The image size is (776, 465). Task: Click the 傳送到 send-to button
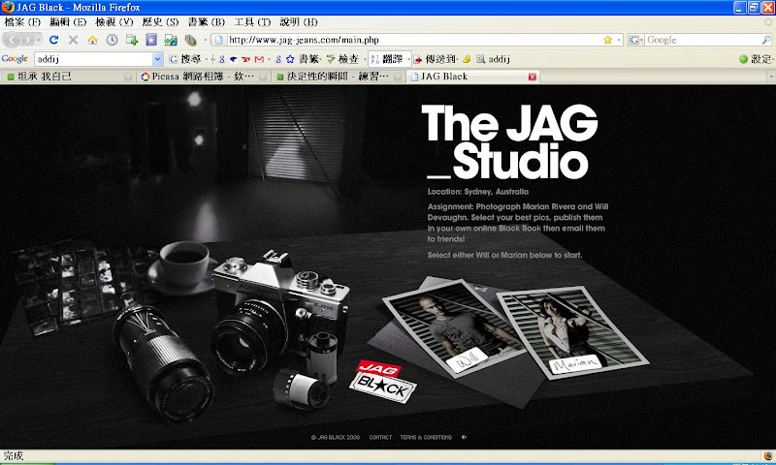click(435, 59)
